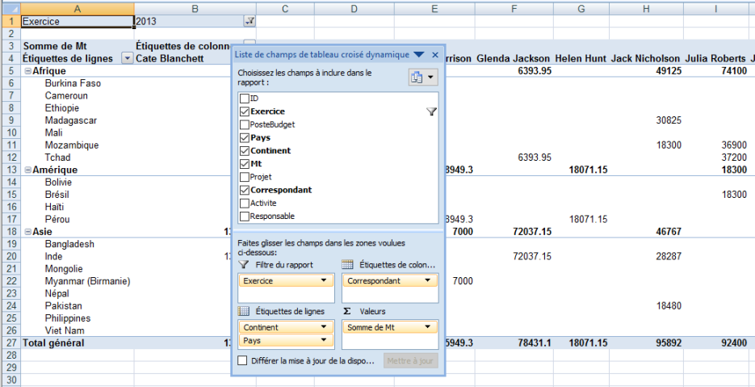This screenshot has width=755, height=387.
Task: Enable the Différer la mise à jour checkbox
Action: pyautogui.click(x=243, y=361)
